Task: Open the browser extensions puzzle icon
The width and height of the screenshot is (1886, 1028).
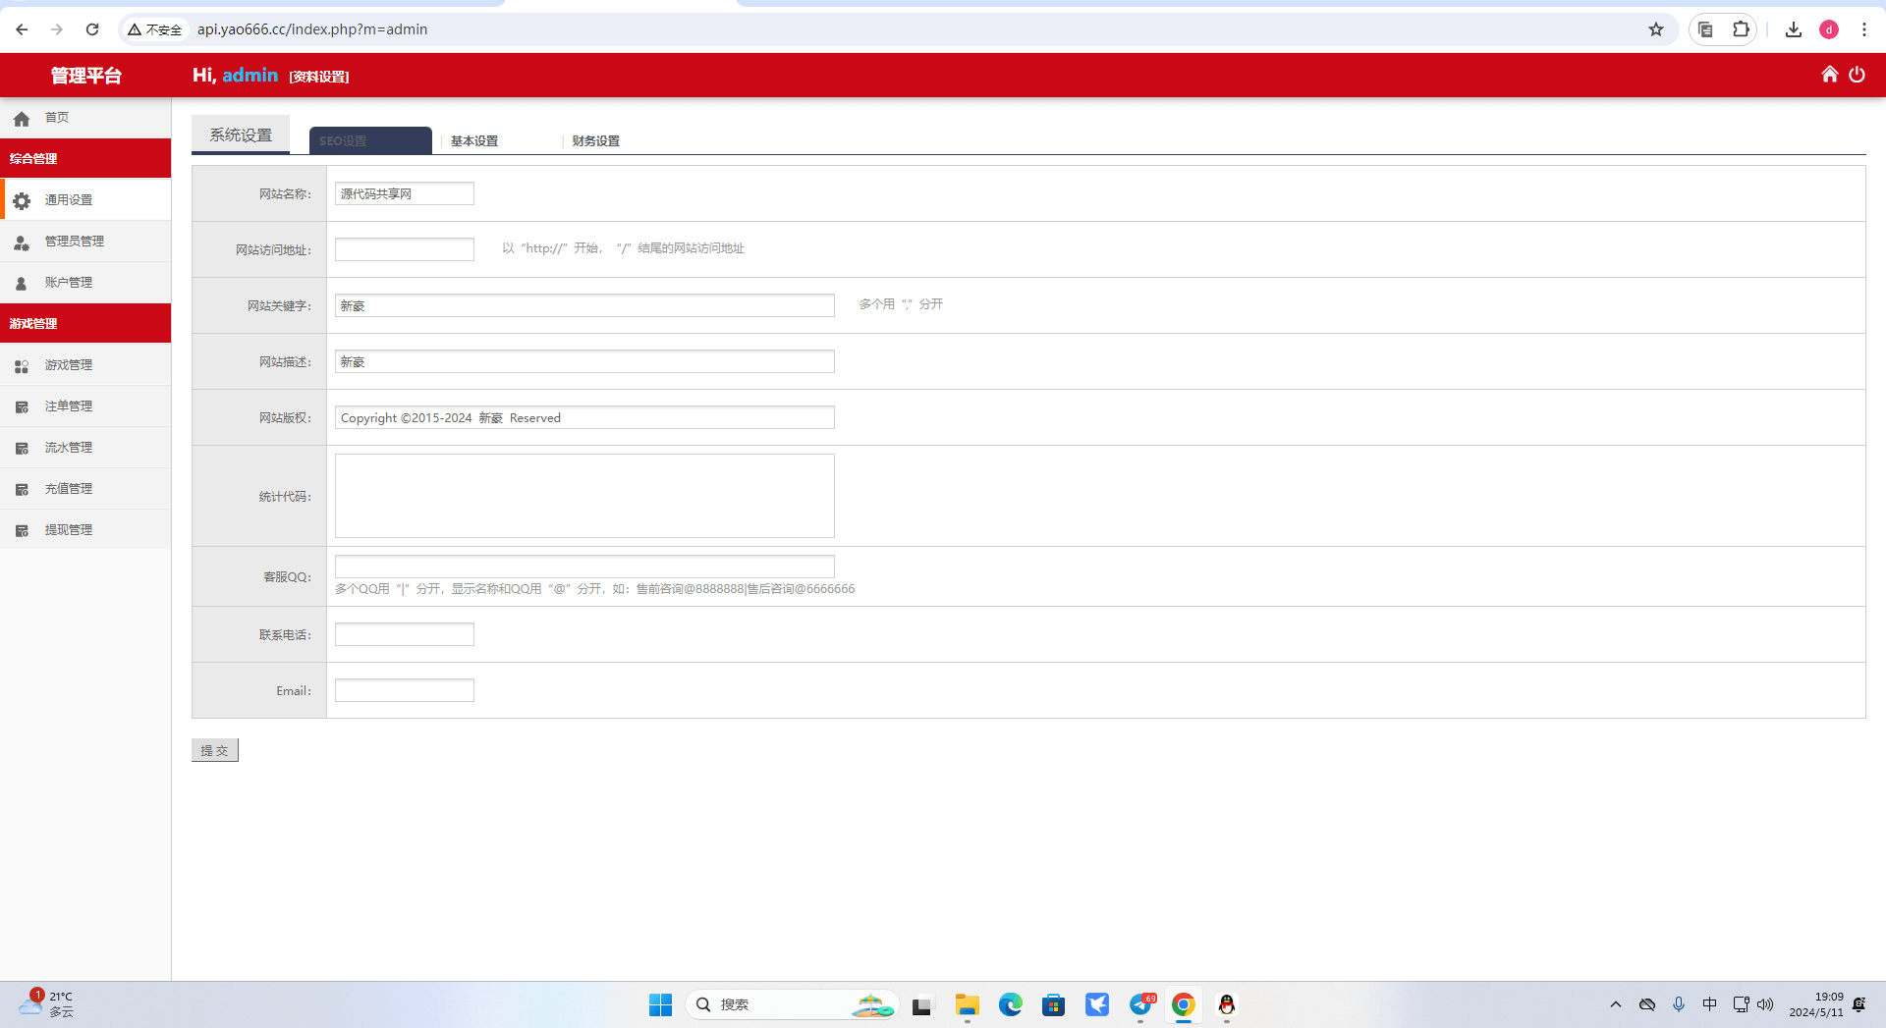Action: 1741,29
